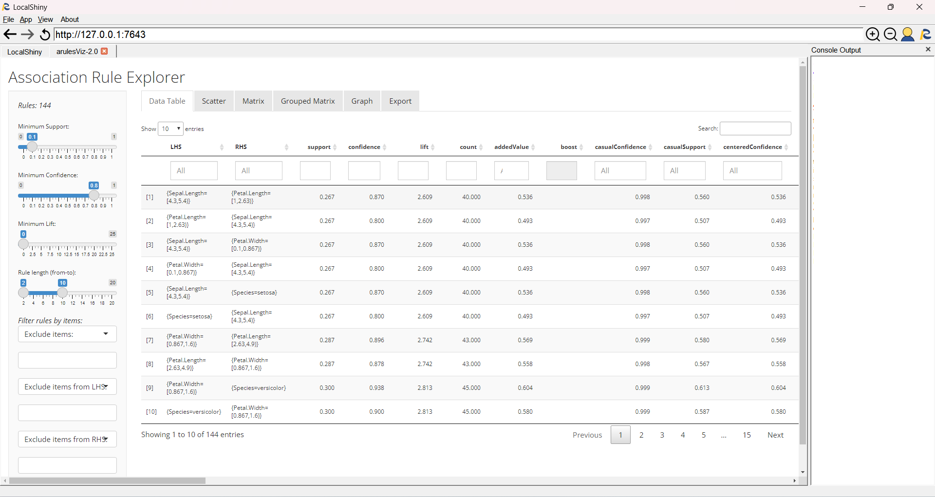Click the LHS column filter box
The width and height of the screenshot is (935, 497).
click(194, 170)
